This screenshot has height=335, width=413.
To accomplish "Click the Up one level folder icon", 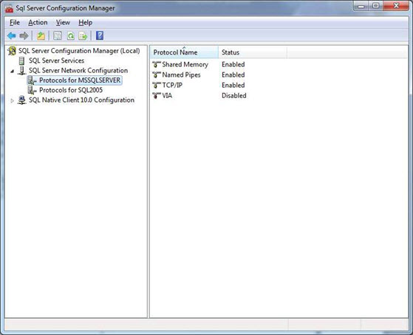I will [x=41, y=35].
